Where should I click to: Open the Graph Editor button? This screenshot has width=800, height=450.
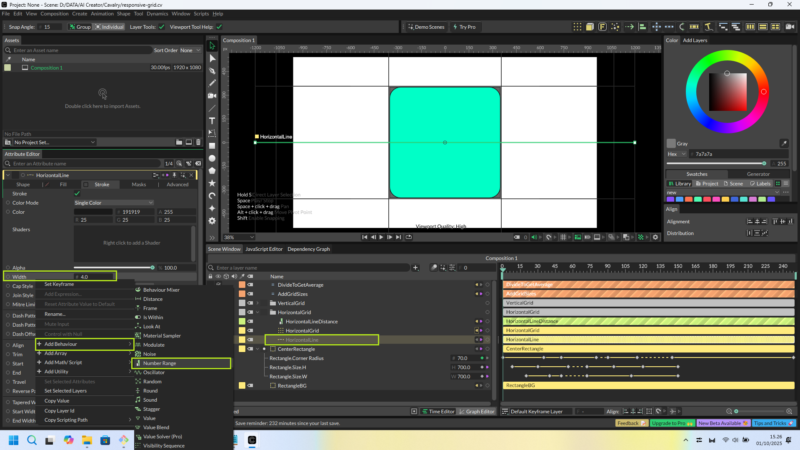(477, 412)
